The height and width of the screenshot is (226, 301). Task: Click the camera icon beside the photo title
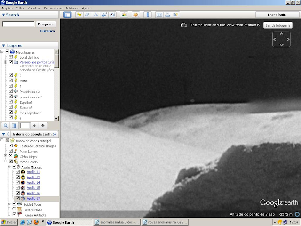(x=184, y=25)
